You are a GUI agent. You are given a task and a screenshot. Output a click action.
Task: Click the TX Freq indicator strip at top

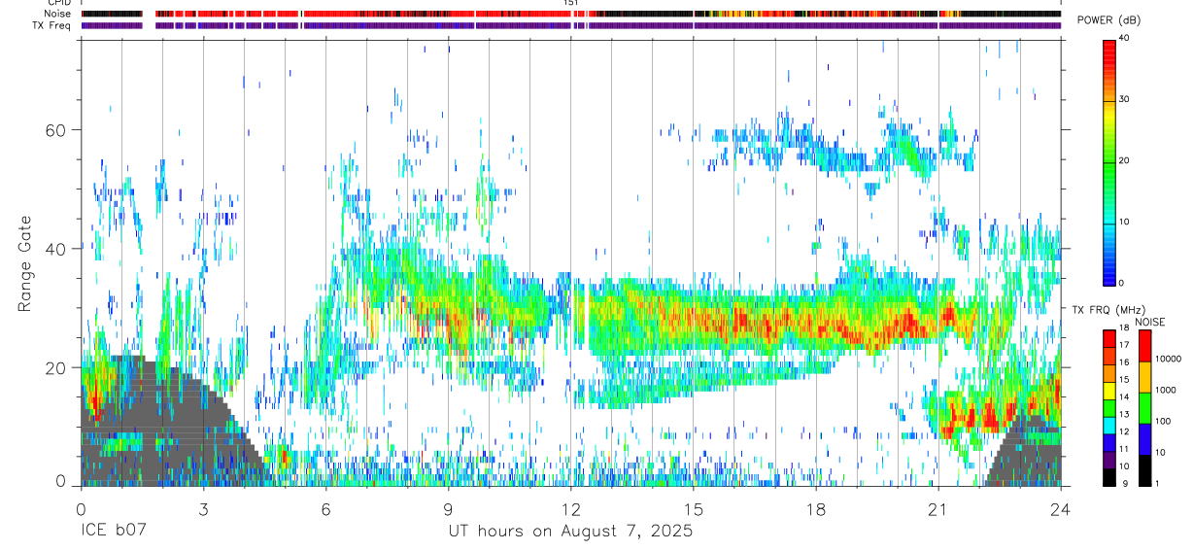tap(571, 25)
